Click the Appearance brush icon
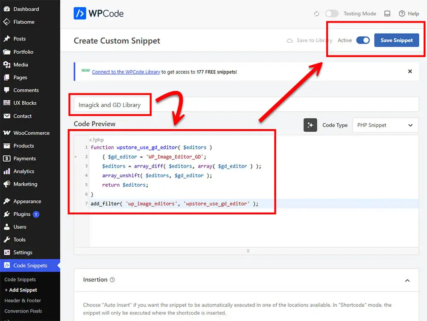 [7, 201]
